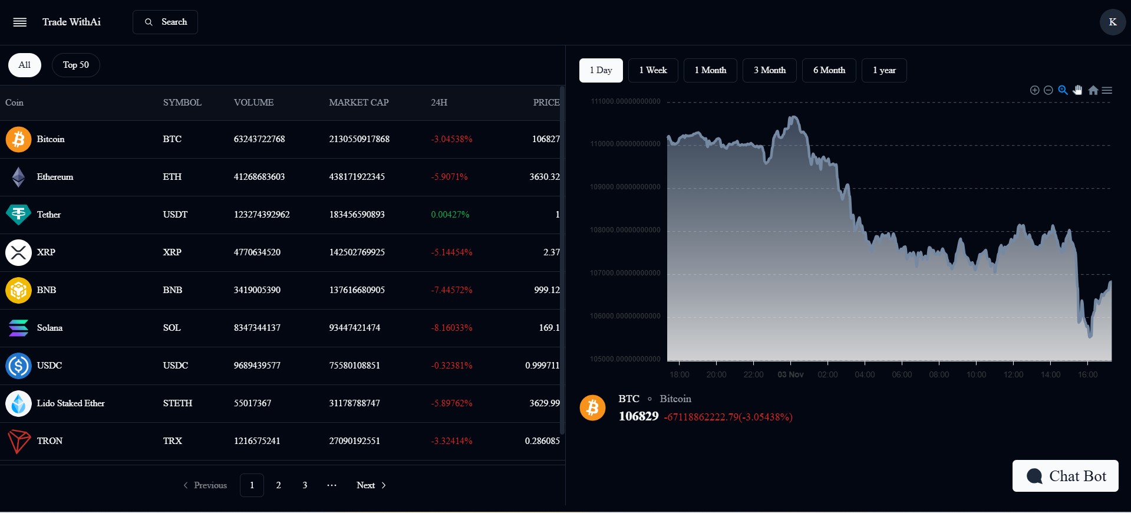Expand more pages with the ellipsis
Screen dimensions: 1131x513
pos(332,485)
